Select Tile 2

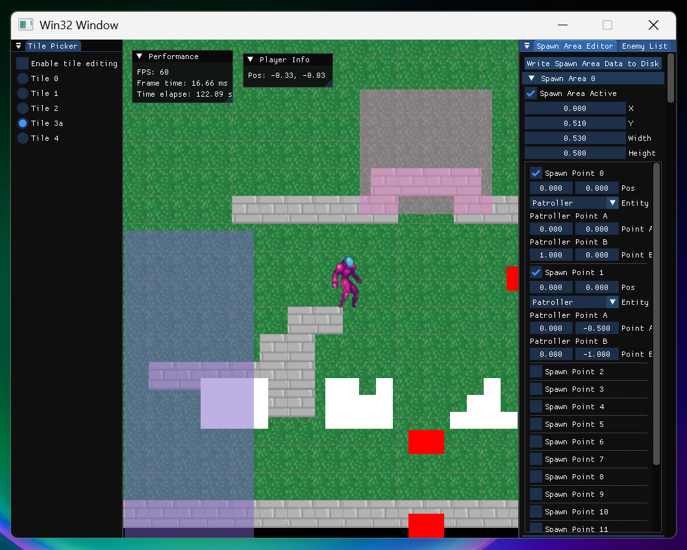[x=23, y=108]
